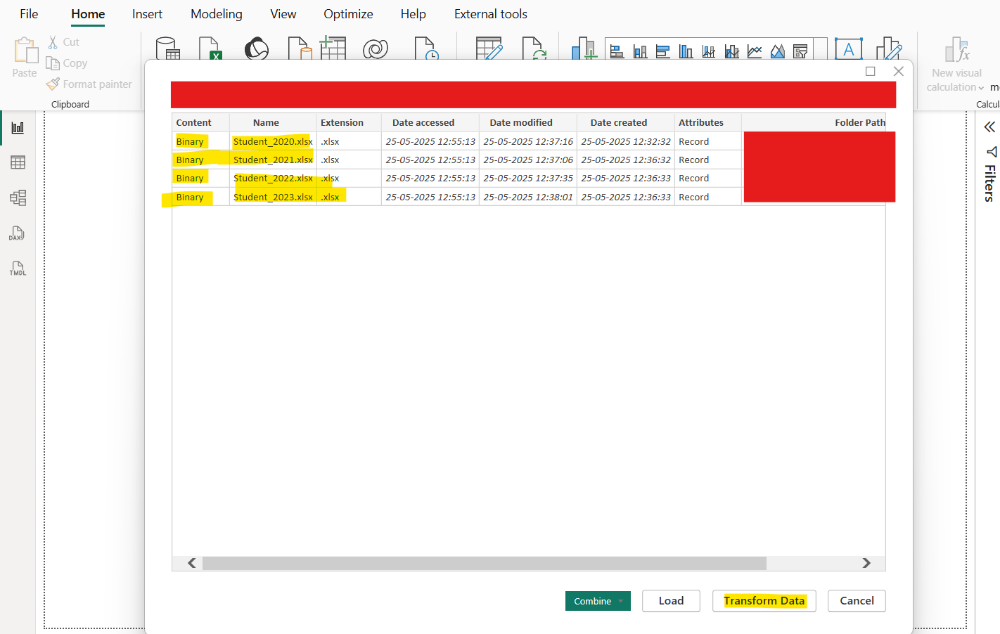Select the Enter data icon
Image resolution: width=1000 pixels, height=634 pixels.
coord(333,49)
